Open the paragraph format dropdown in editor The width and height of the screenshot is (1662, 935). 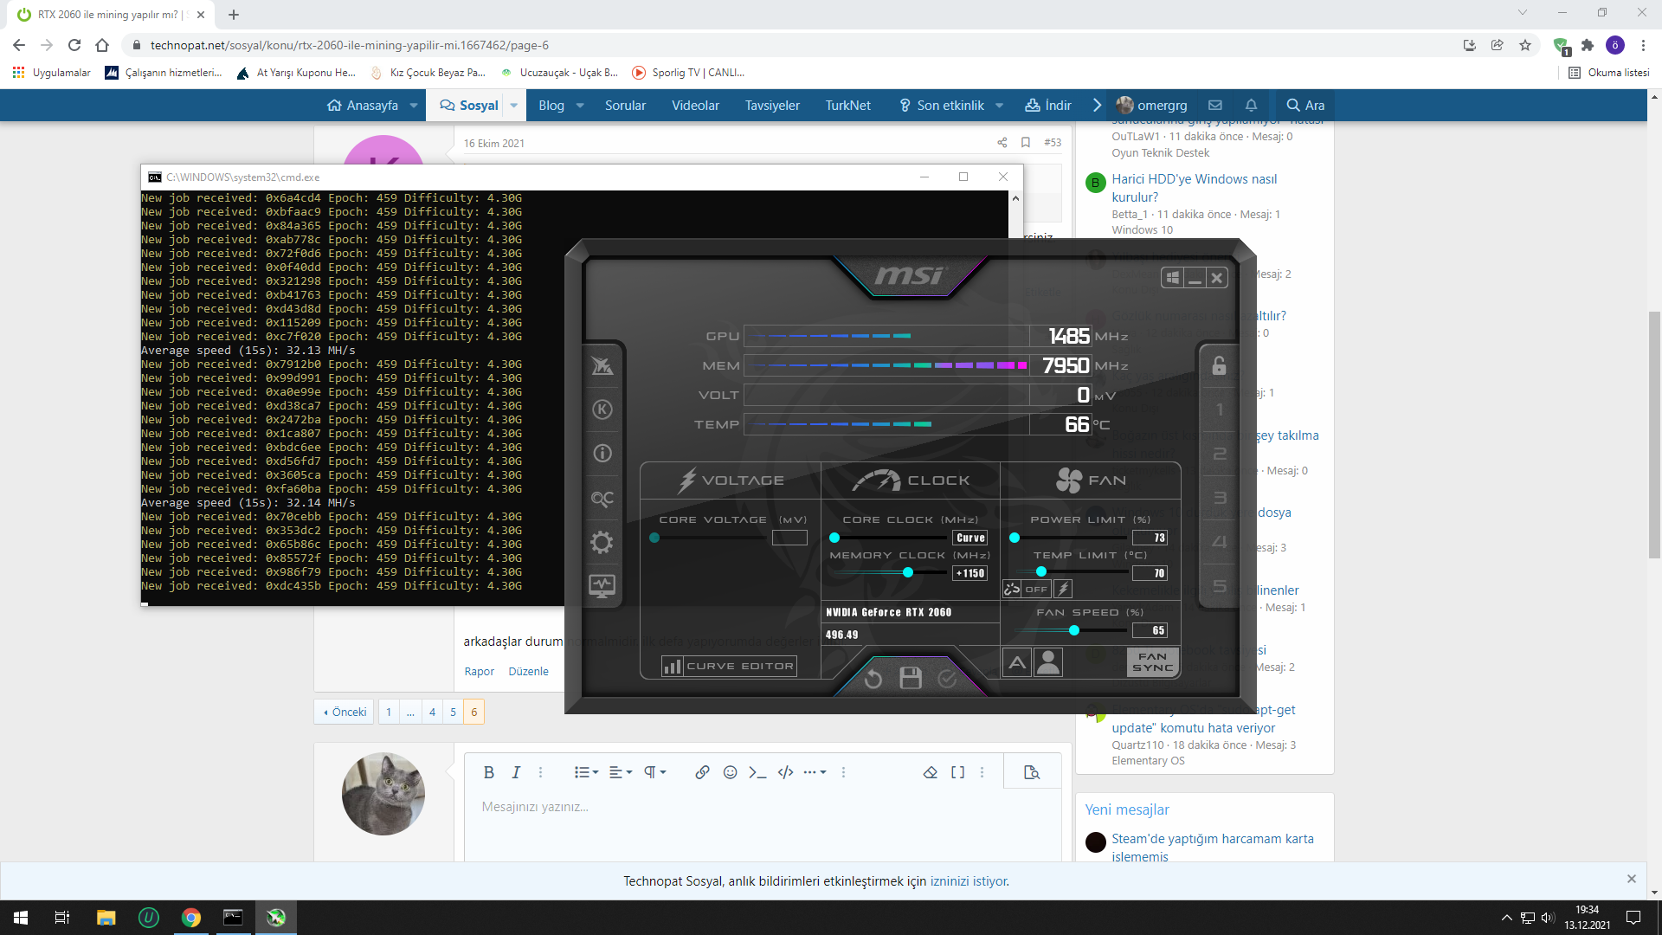click(654, 772)
